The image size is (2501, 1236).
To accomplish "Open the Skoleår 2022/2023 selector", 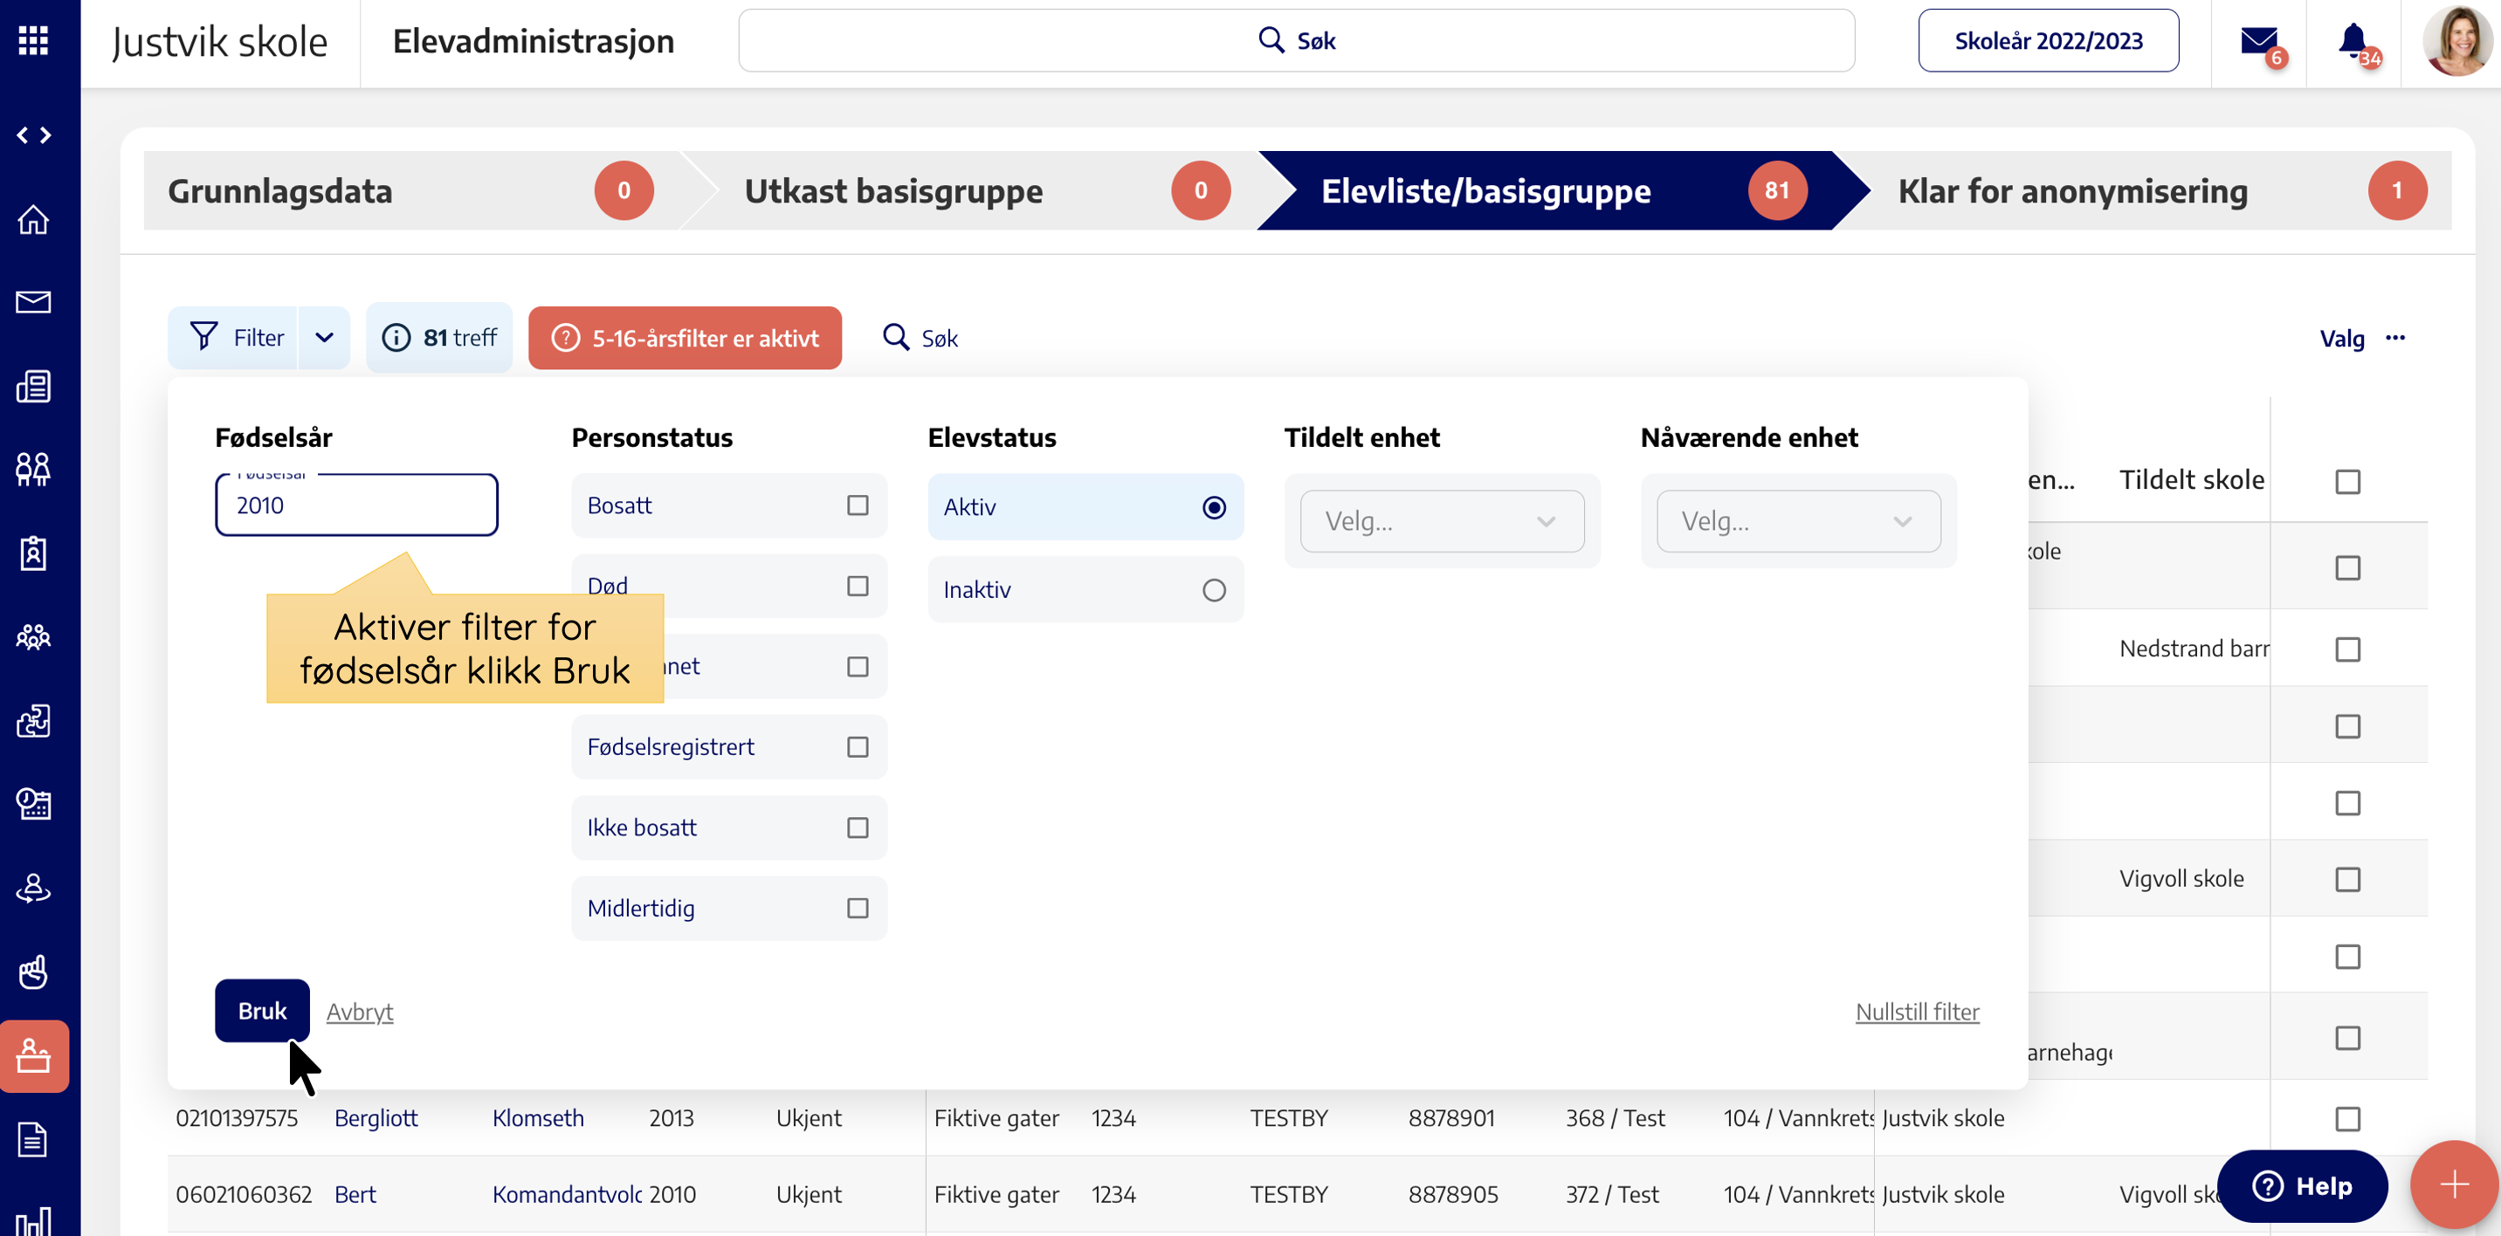I will click(2048, 41).
